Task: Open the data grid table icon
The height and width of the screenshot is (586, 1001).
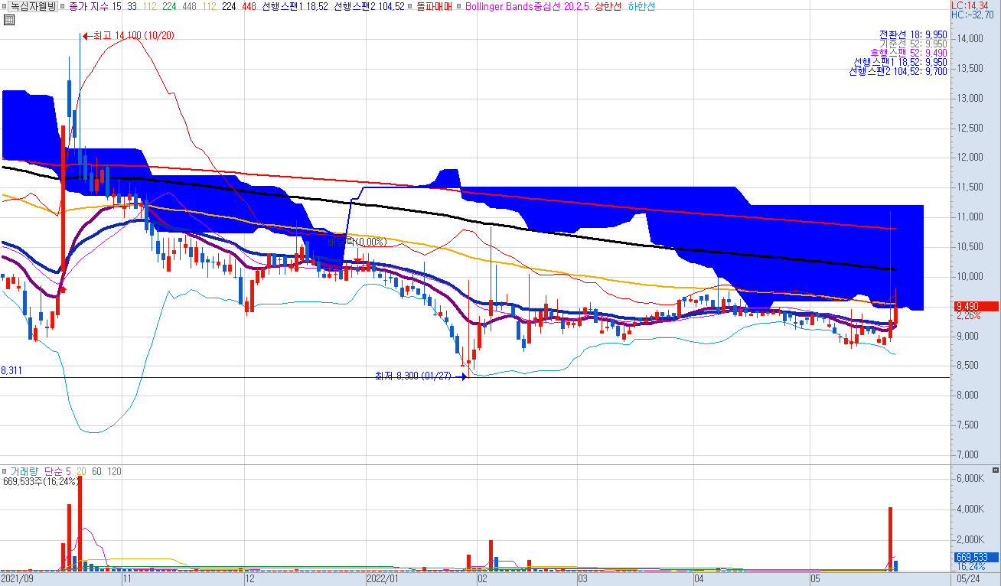Action: (x=8, y=19)
